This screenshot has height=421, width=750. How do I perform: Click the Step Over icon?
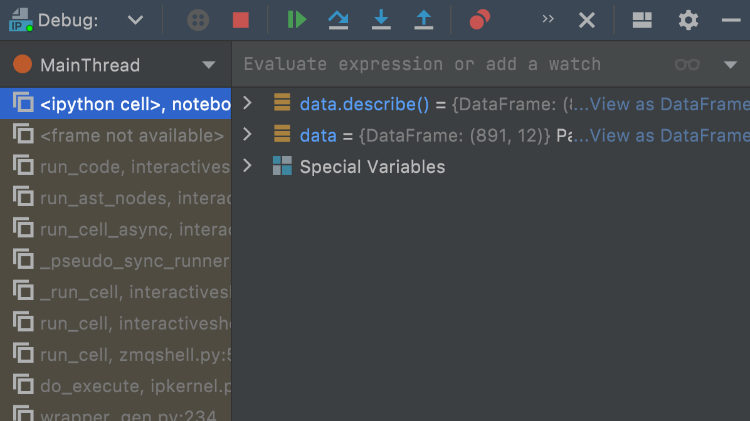(339, 20)
